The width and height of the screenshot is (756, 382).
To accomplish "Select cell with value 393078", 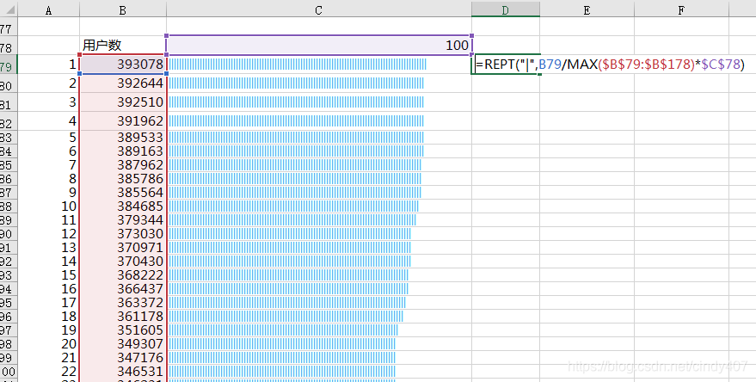I will pyautogui.click(x=123, y=65).
